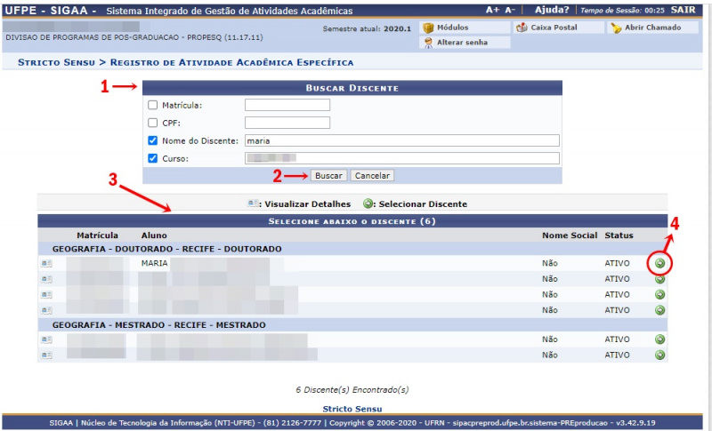
Task: View details of fourth Doutorado student row
Action: click(46, 310)
